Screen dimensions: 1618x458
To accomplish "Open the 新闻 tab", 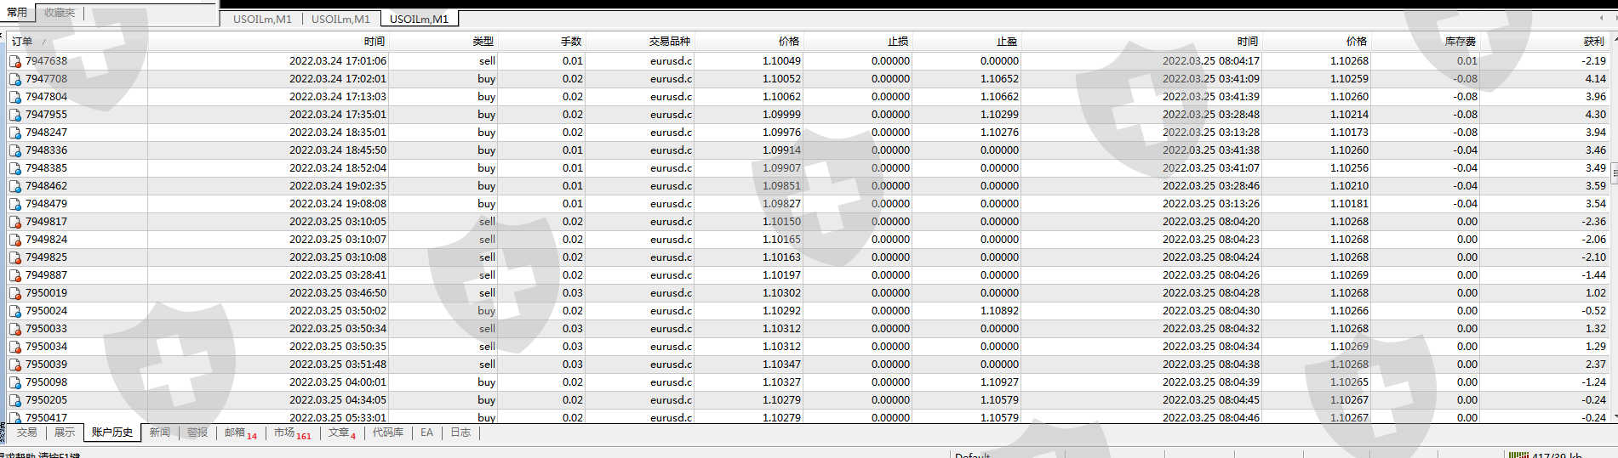I will point(160,433).
